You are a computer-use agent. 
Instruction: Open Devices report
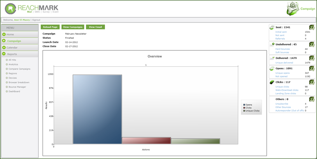click(x=12, y=78)
